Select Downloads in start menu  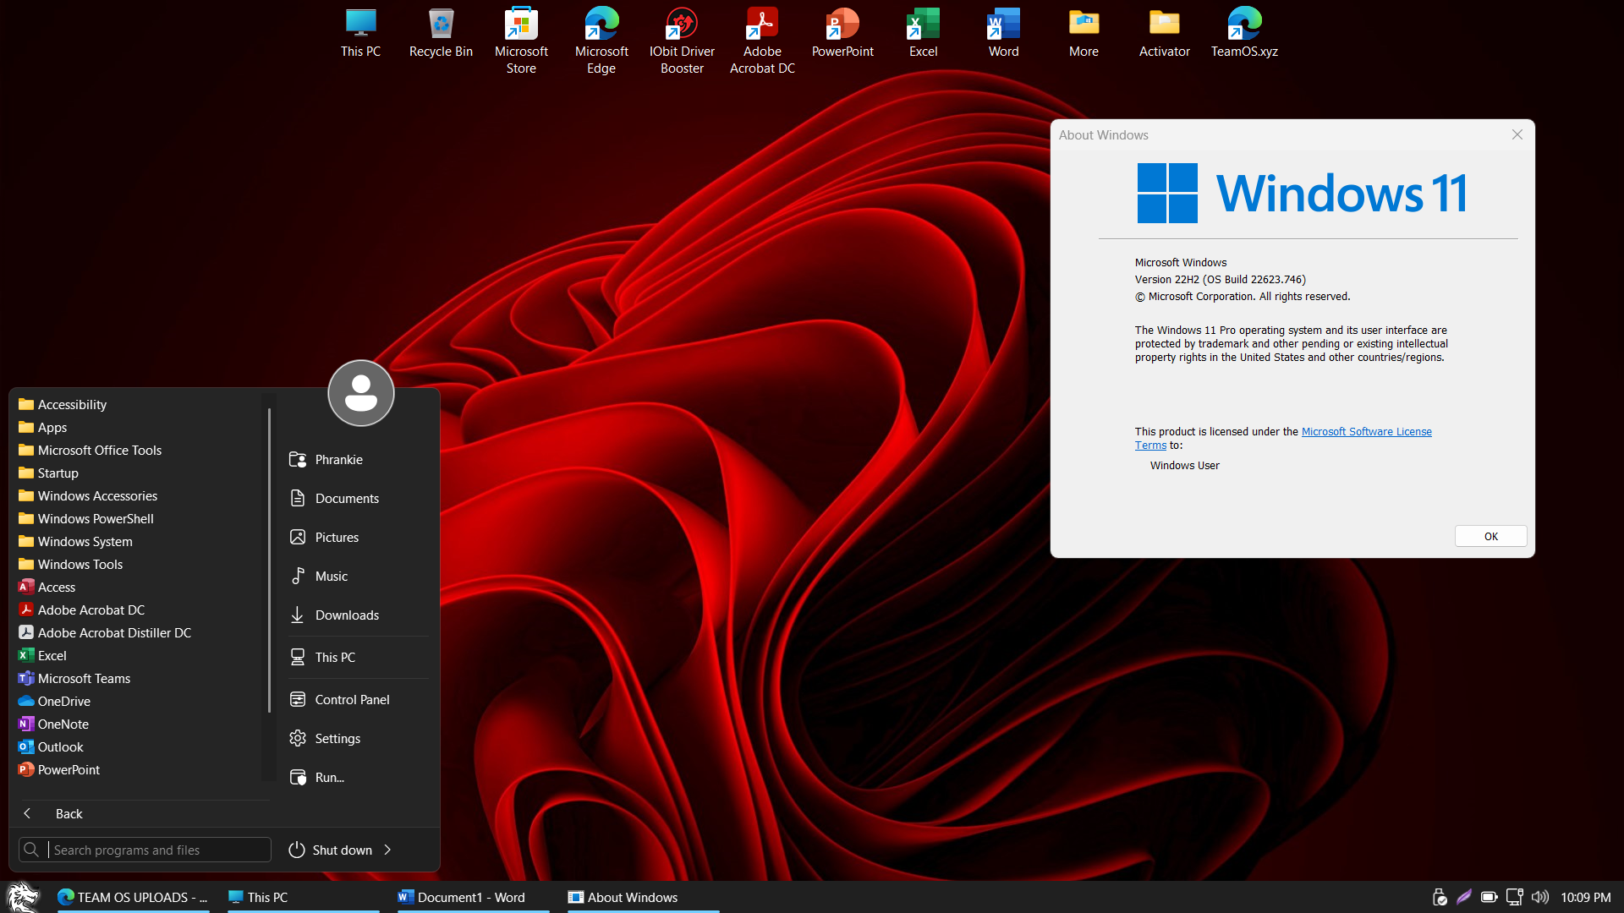[x=347, y=615]
